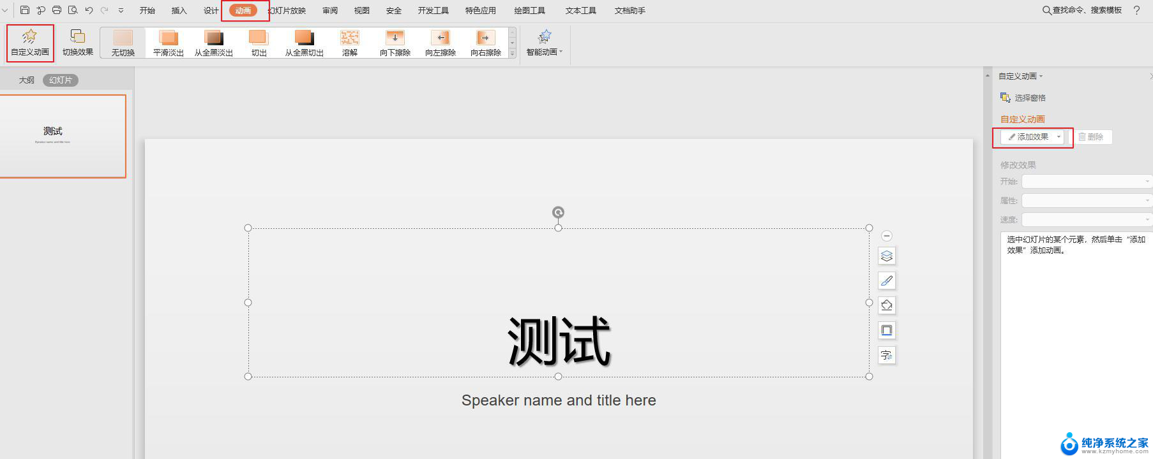Click the 自定义动画 custom animation button
Image resolution: width=1153 pixels, height=459 pixels.
[30, 43]
